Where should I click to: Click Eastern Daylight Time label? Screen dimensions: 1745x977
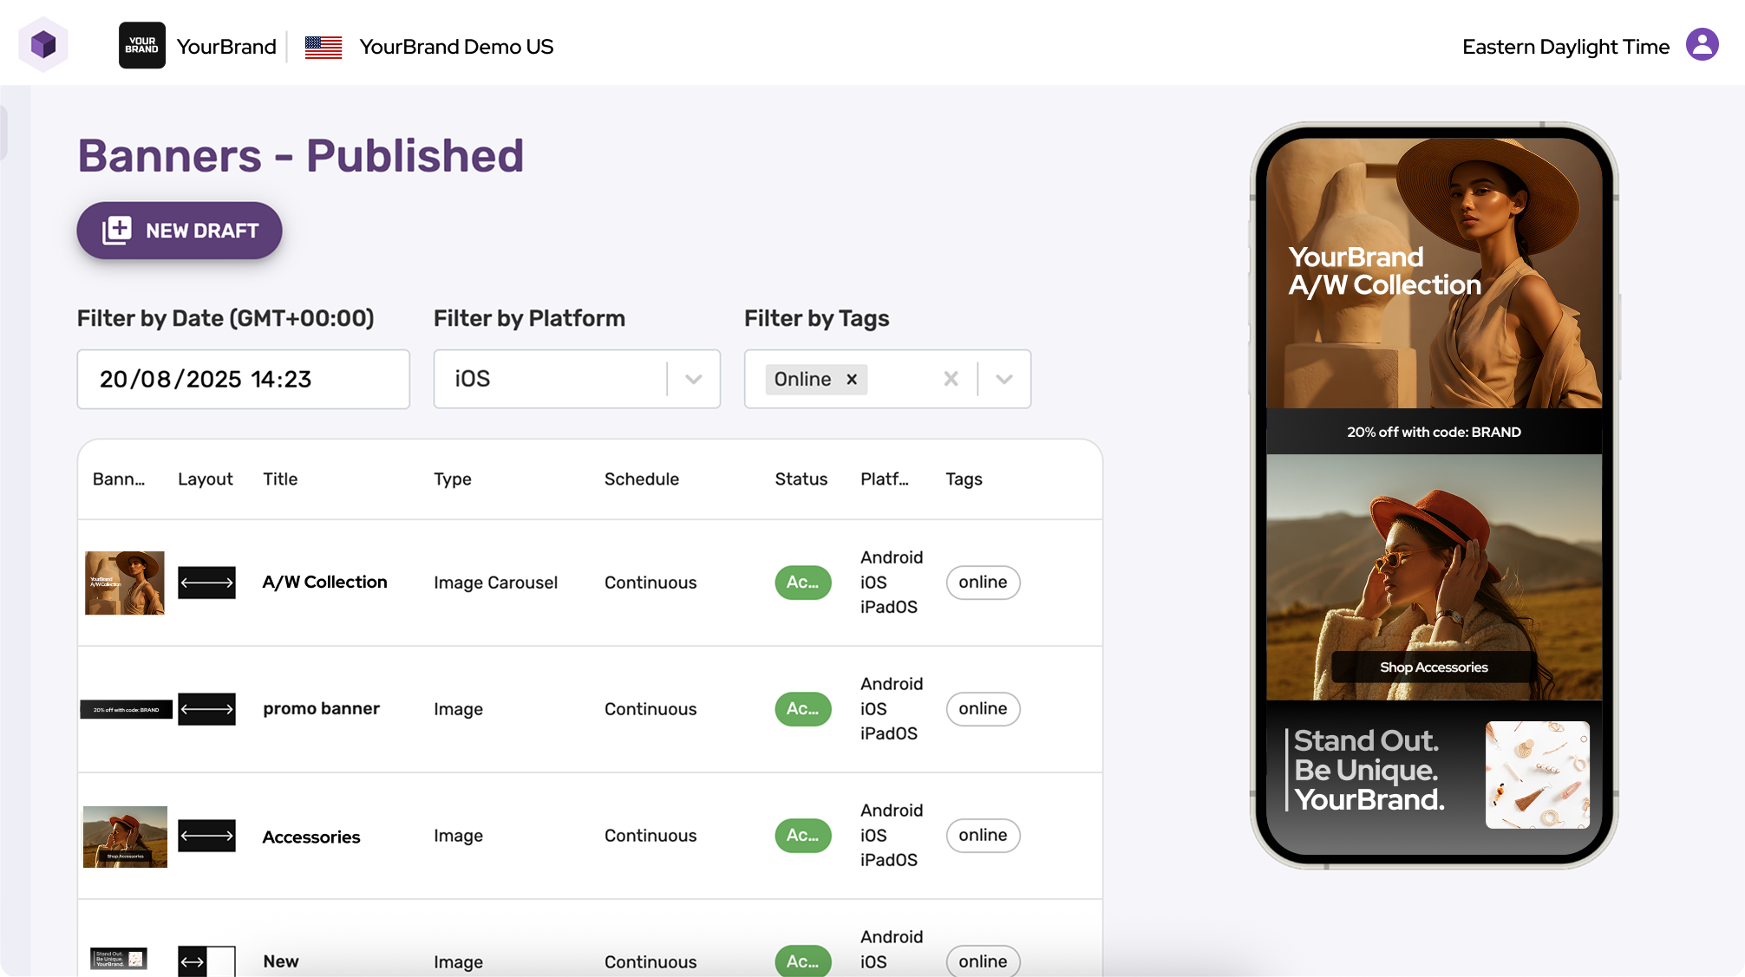pyautogui.click(x=1565, y=47)
